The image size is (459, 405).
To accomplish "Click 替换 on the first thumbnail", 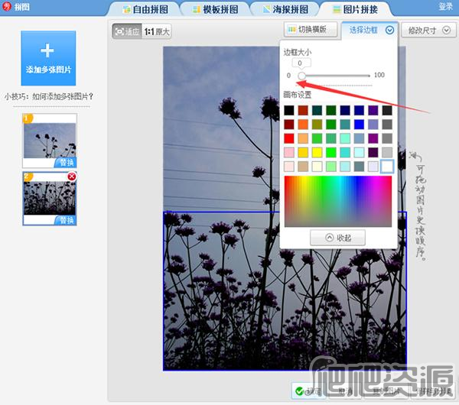I will (x=65, y=163).
